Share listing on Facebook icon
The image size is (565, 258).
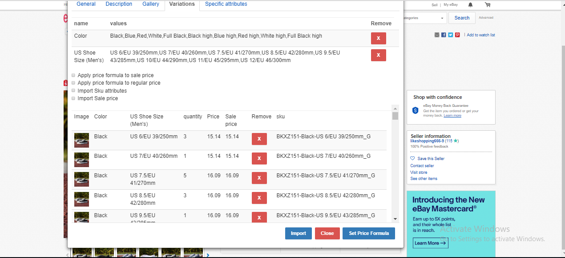click(x=444, y=35)
